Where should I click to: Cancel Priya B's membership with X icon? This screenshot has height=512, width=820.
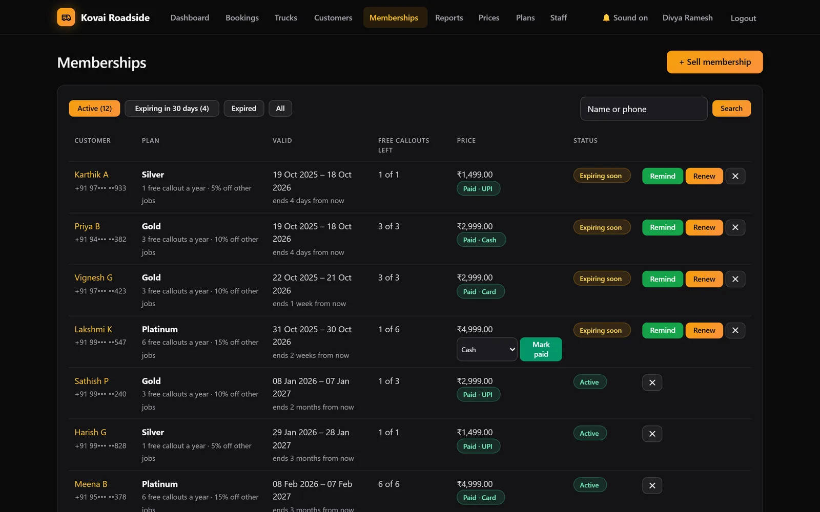pos(735,227)
